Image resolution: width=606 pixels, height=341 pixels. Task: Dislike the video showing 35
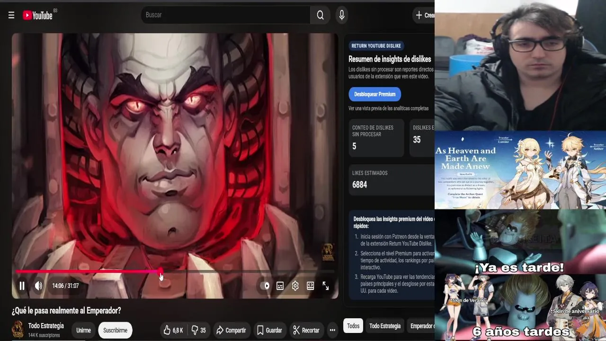[x=199, y=330]
